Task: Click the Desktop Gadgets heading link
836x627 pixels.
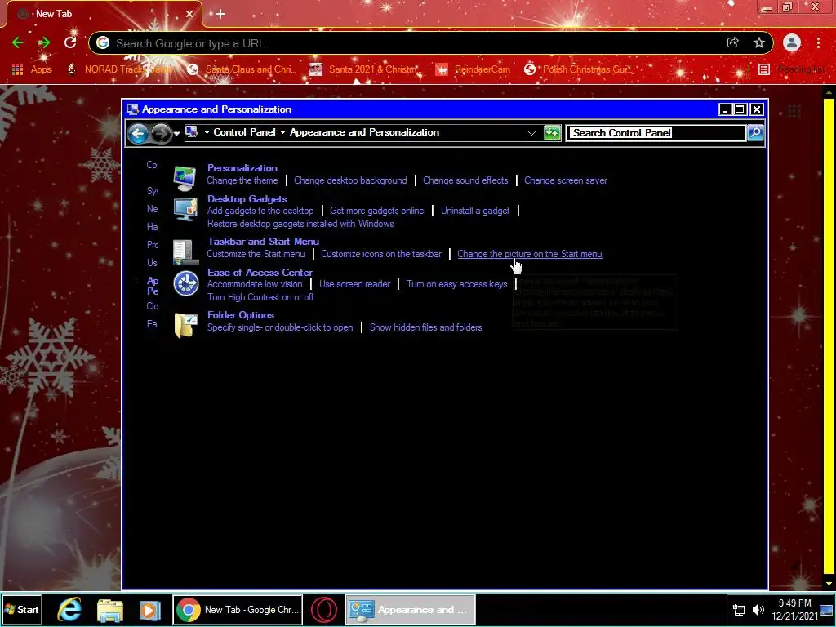Action: coord(247,199)
